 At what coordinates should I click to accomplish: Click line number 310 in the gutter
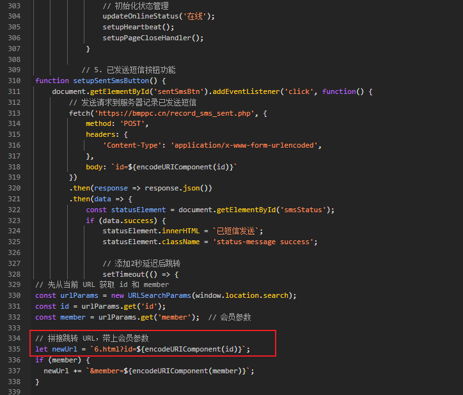point(14,81)
